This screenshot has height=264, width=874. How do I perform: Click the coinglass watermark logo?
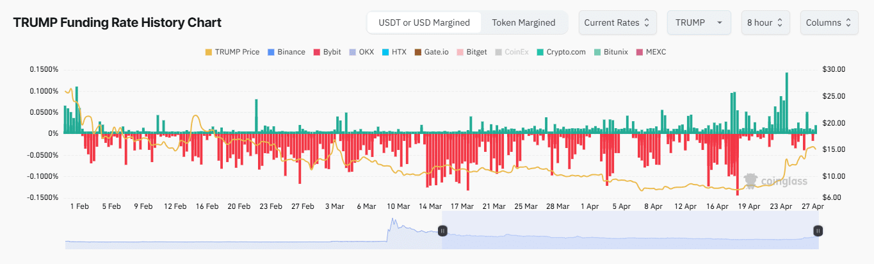pos(775,181)
